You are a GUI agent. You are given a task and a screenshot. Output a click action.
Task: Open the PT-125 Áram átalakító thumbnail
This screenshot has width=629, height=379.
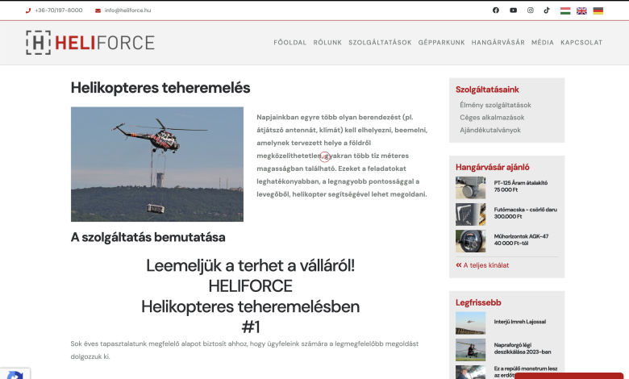pos(470,187)
